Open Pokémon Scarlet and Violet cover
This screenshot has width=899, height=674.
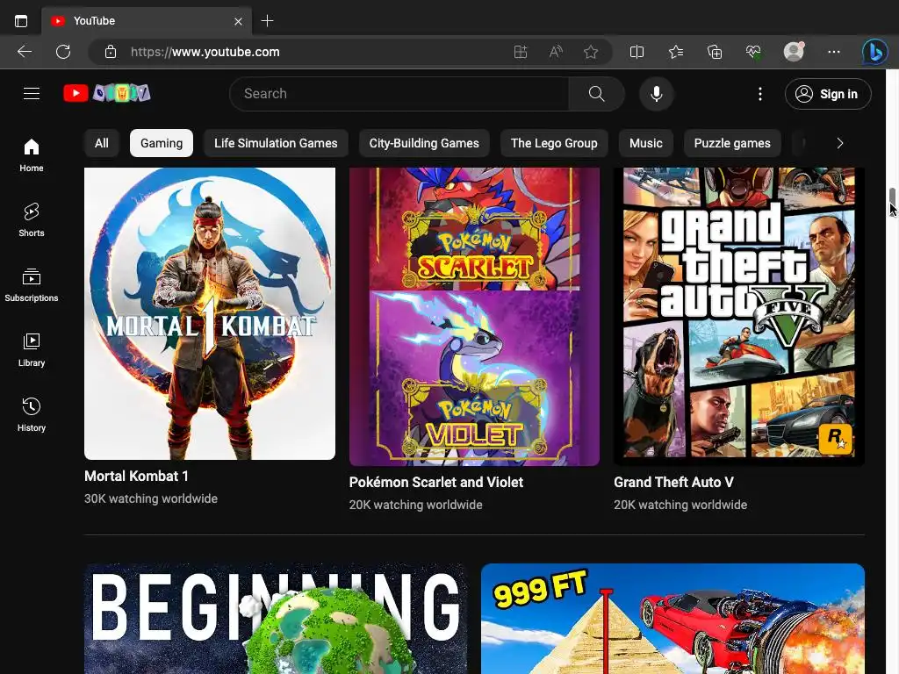point(474,316)
